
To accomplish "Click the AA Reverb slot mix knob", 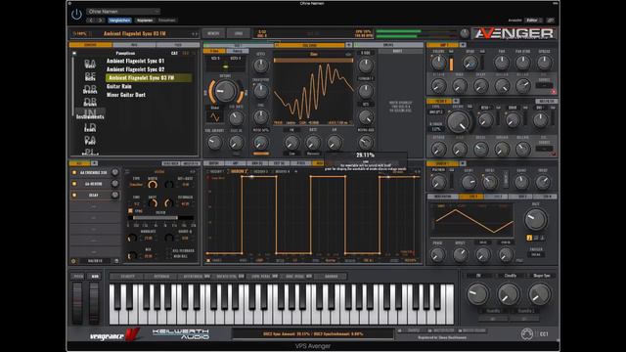I will [115, 184].
